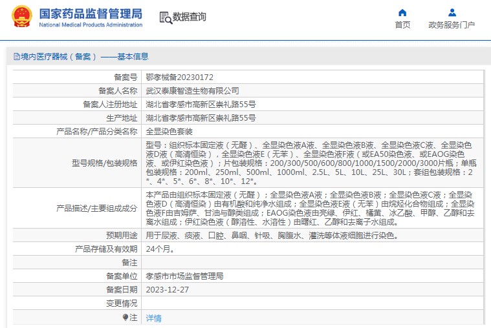Viewport: 491px width, 328px height.
Task: Select filing date 2023-12-27
Action: point(167,289)
